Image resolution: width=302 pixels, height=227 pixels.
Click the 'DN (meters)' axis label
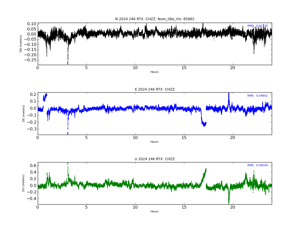21,44
